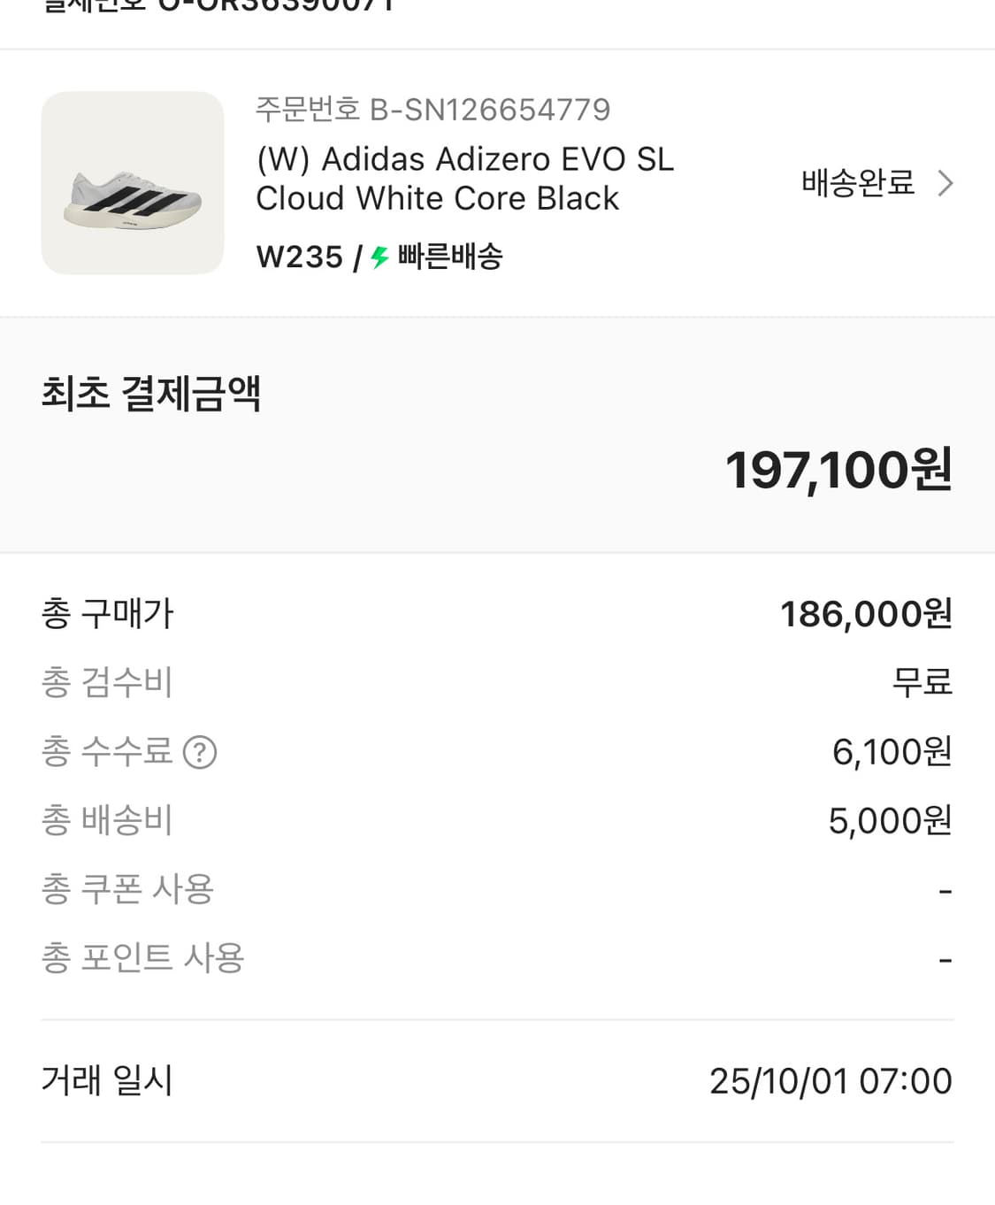This screenshot has height=1205, width=995.
Task: Tap the W235 size text
Action: (x=299, y=257)
